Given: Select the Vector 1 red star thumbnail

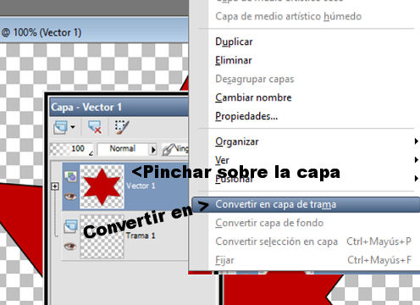Looking at the screenshot, I should pos(102,186).
